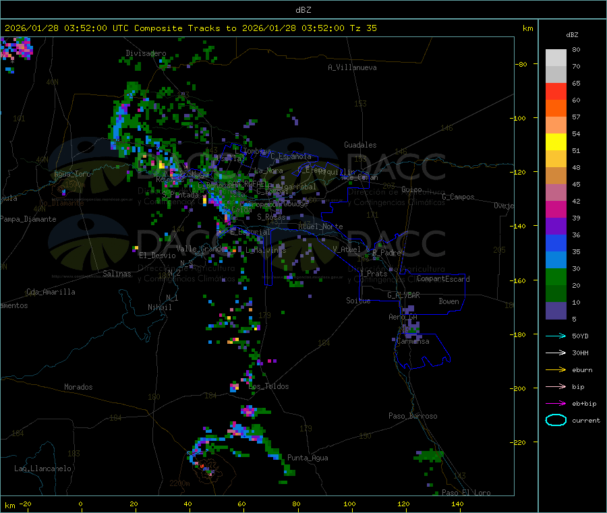Click the 'Paso_Barroso' map label
Image resolution: width=607 pixels, height=513 pixels.
tap(413, 416)
